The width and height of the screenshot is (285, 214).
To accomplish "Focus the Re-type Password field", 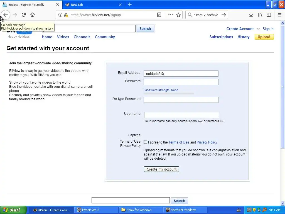I will coord(181,100).
